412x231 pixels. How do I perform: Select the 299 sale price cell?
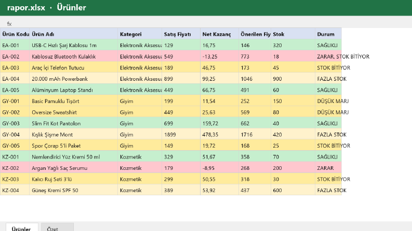(181, 179)
